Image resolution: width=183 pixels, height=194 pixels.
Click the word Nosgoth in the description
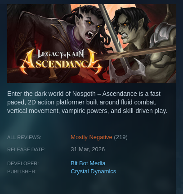click(84, 94)
